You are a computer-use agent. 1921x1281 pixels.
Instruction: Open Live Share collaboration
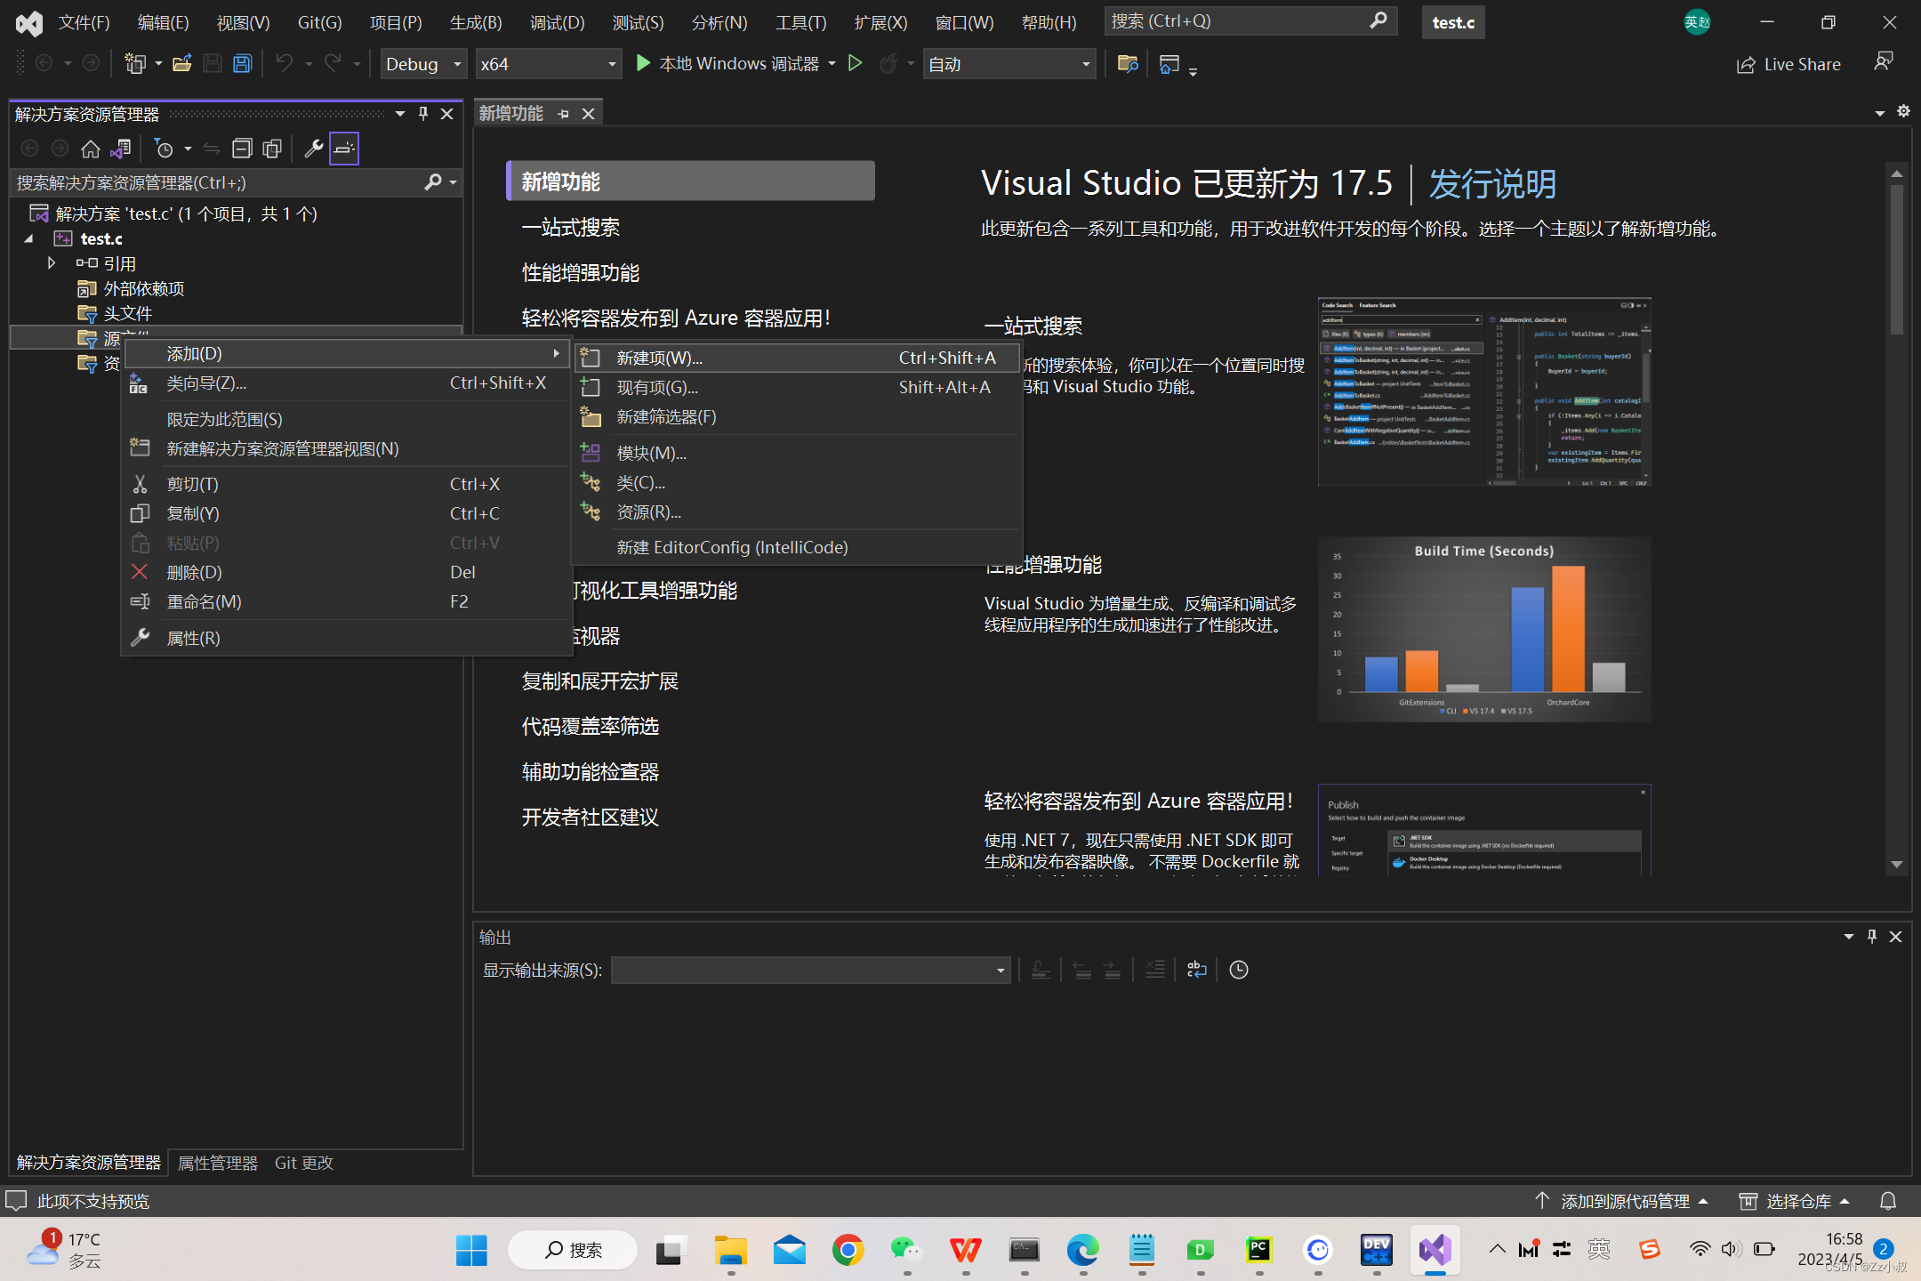coord(1789,63)
